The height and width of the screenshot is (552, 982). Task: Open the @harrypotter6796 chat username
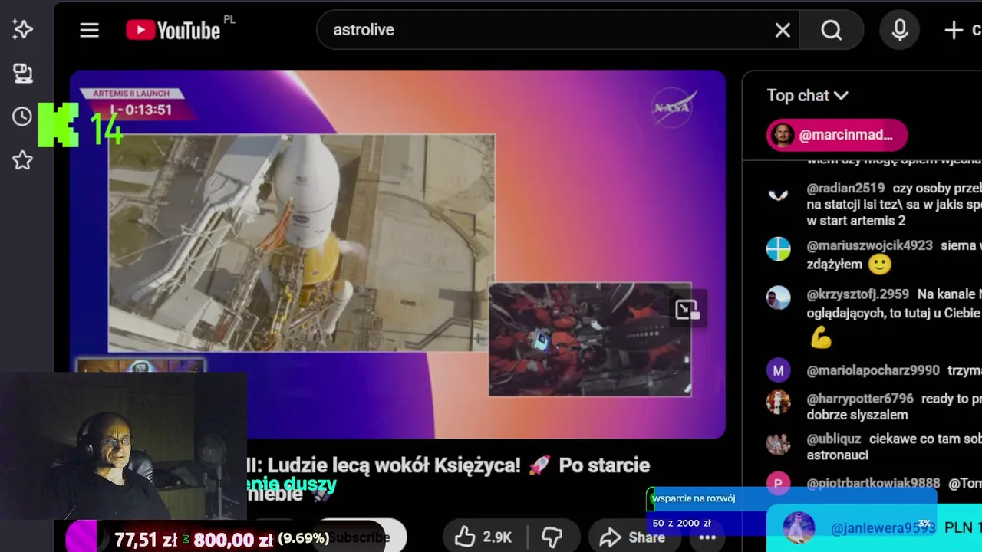(860, 399)
